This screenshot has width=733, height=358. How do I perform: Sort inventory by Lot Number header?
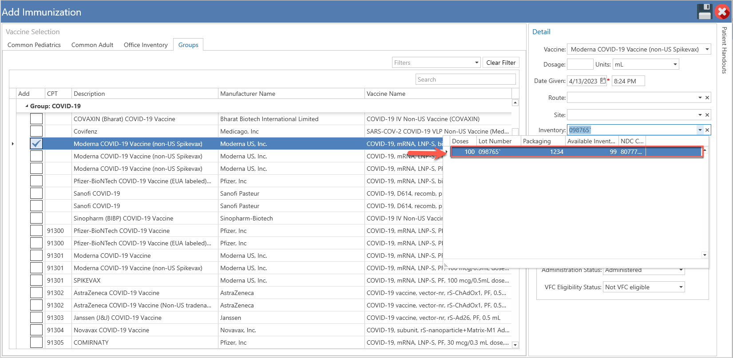tap(499, 141)
